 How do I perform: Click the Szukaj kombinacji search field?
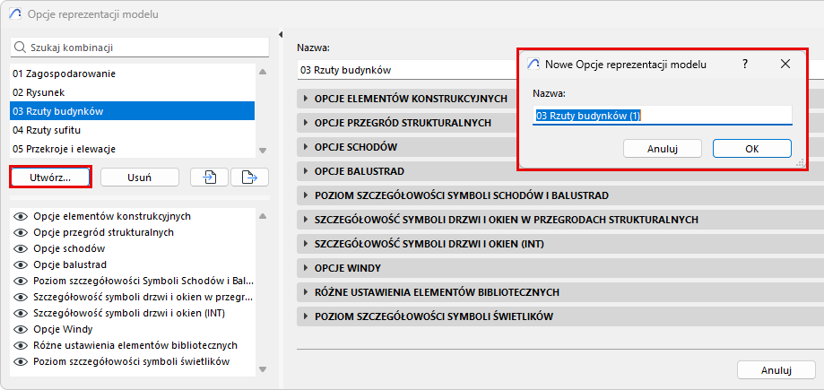(139, 47)
